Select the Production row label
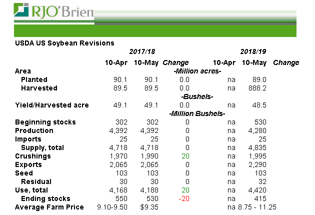The width and height of the screenshot is (315, 215). (x=34, y=130)
